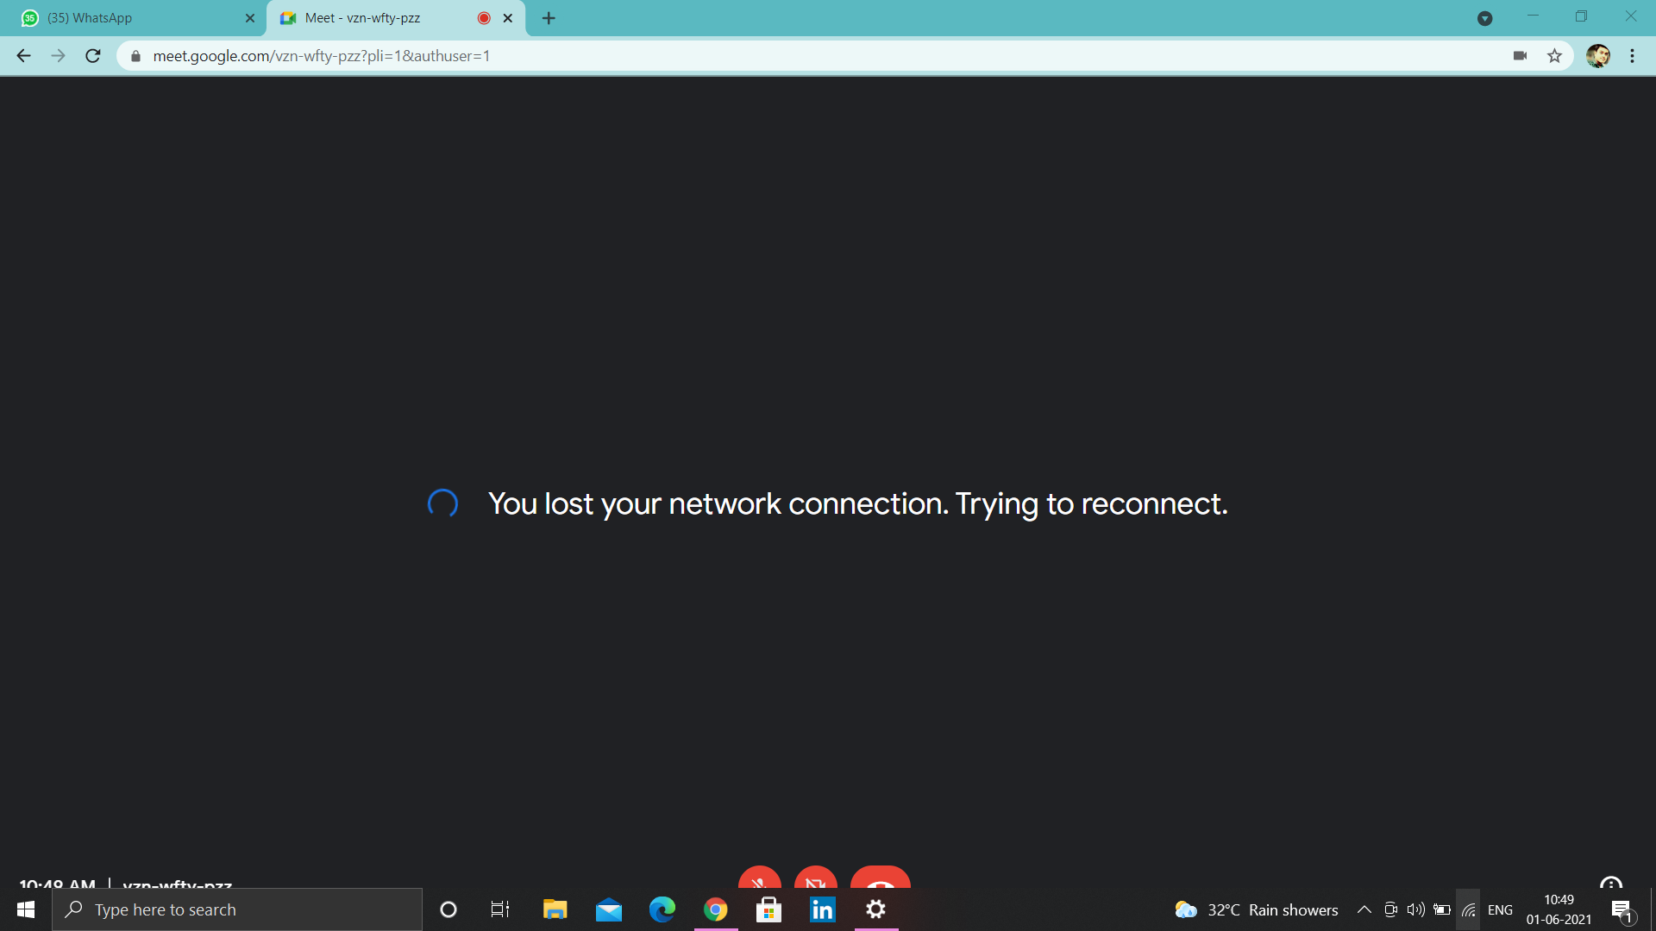Go back to the previous page
1656x931 pixels.
24,56
